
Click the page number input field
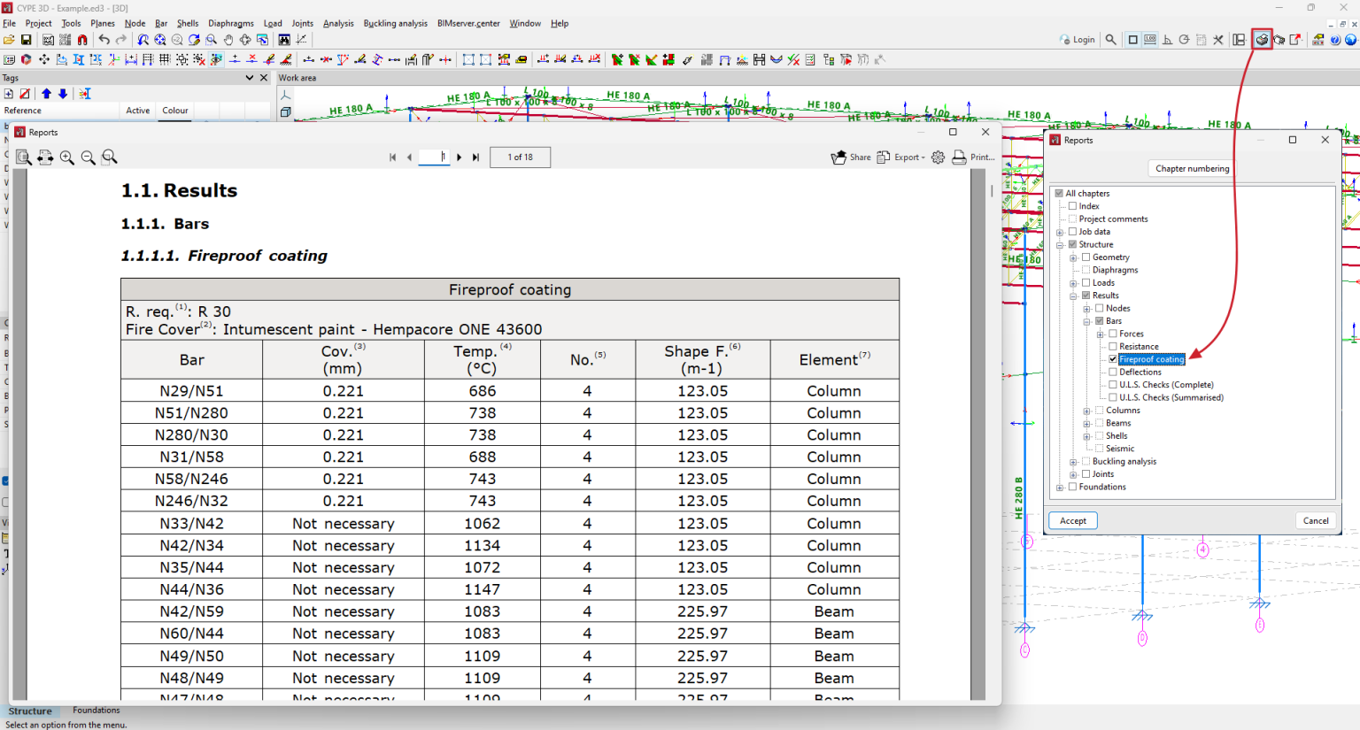[434, 158]
